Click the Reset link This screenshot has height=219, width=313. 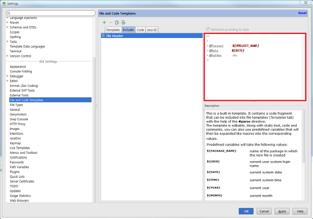coord(302,13)
